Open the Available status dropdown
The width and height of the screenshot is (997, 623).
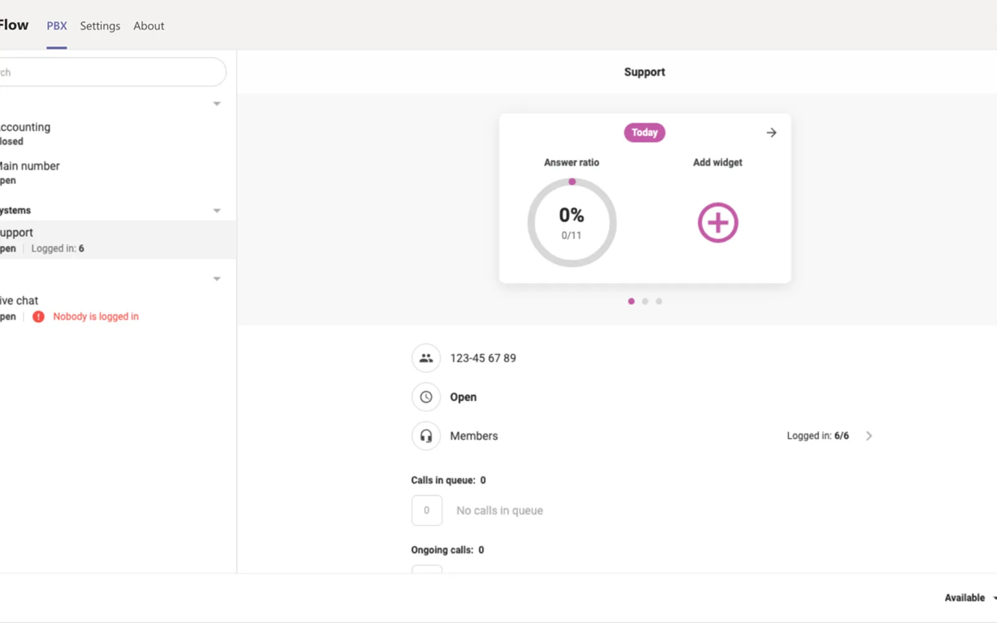(x=970, y=598)
